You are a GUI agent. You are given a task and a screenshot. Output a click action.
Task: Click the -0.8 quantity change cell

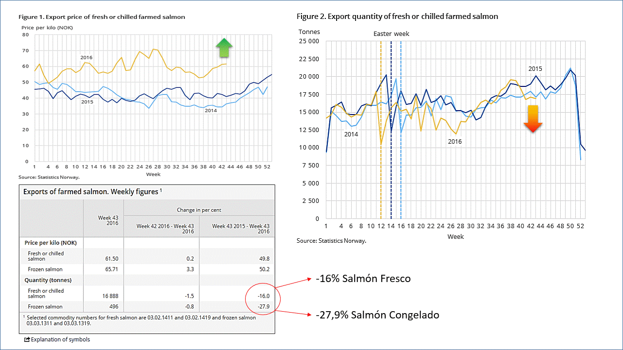click(x=189, y=307)
